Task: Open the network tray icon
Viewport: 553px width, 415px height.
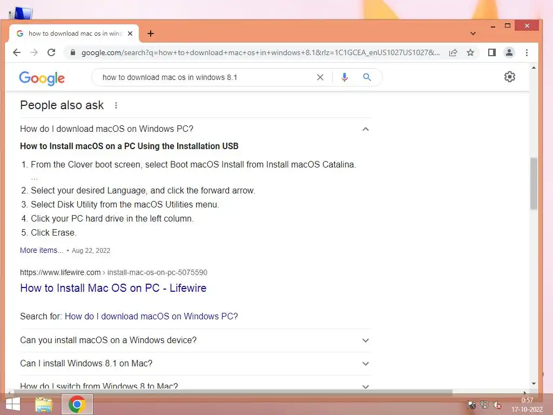Action: (x=484, y=405)
